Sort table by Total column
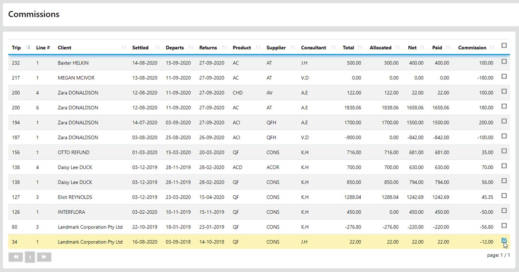 tap(361, 47)
